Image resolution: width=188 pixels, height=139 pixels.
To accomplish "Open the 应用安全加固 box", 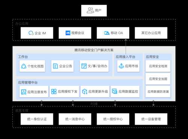I will click(x=158, y=79).
